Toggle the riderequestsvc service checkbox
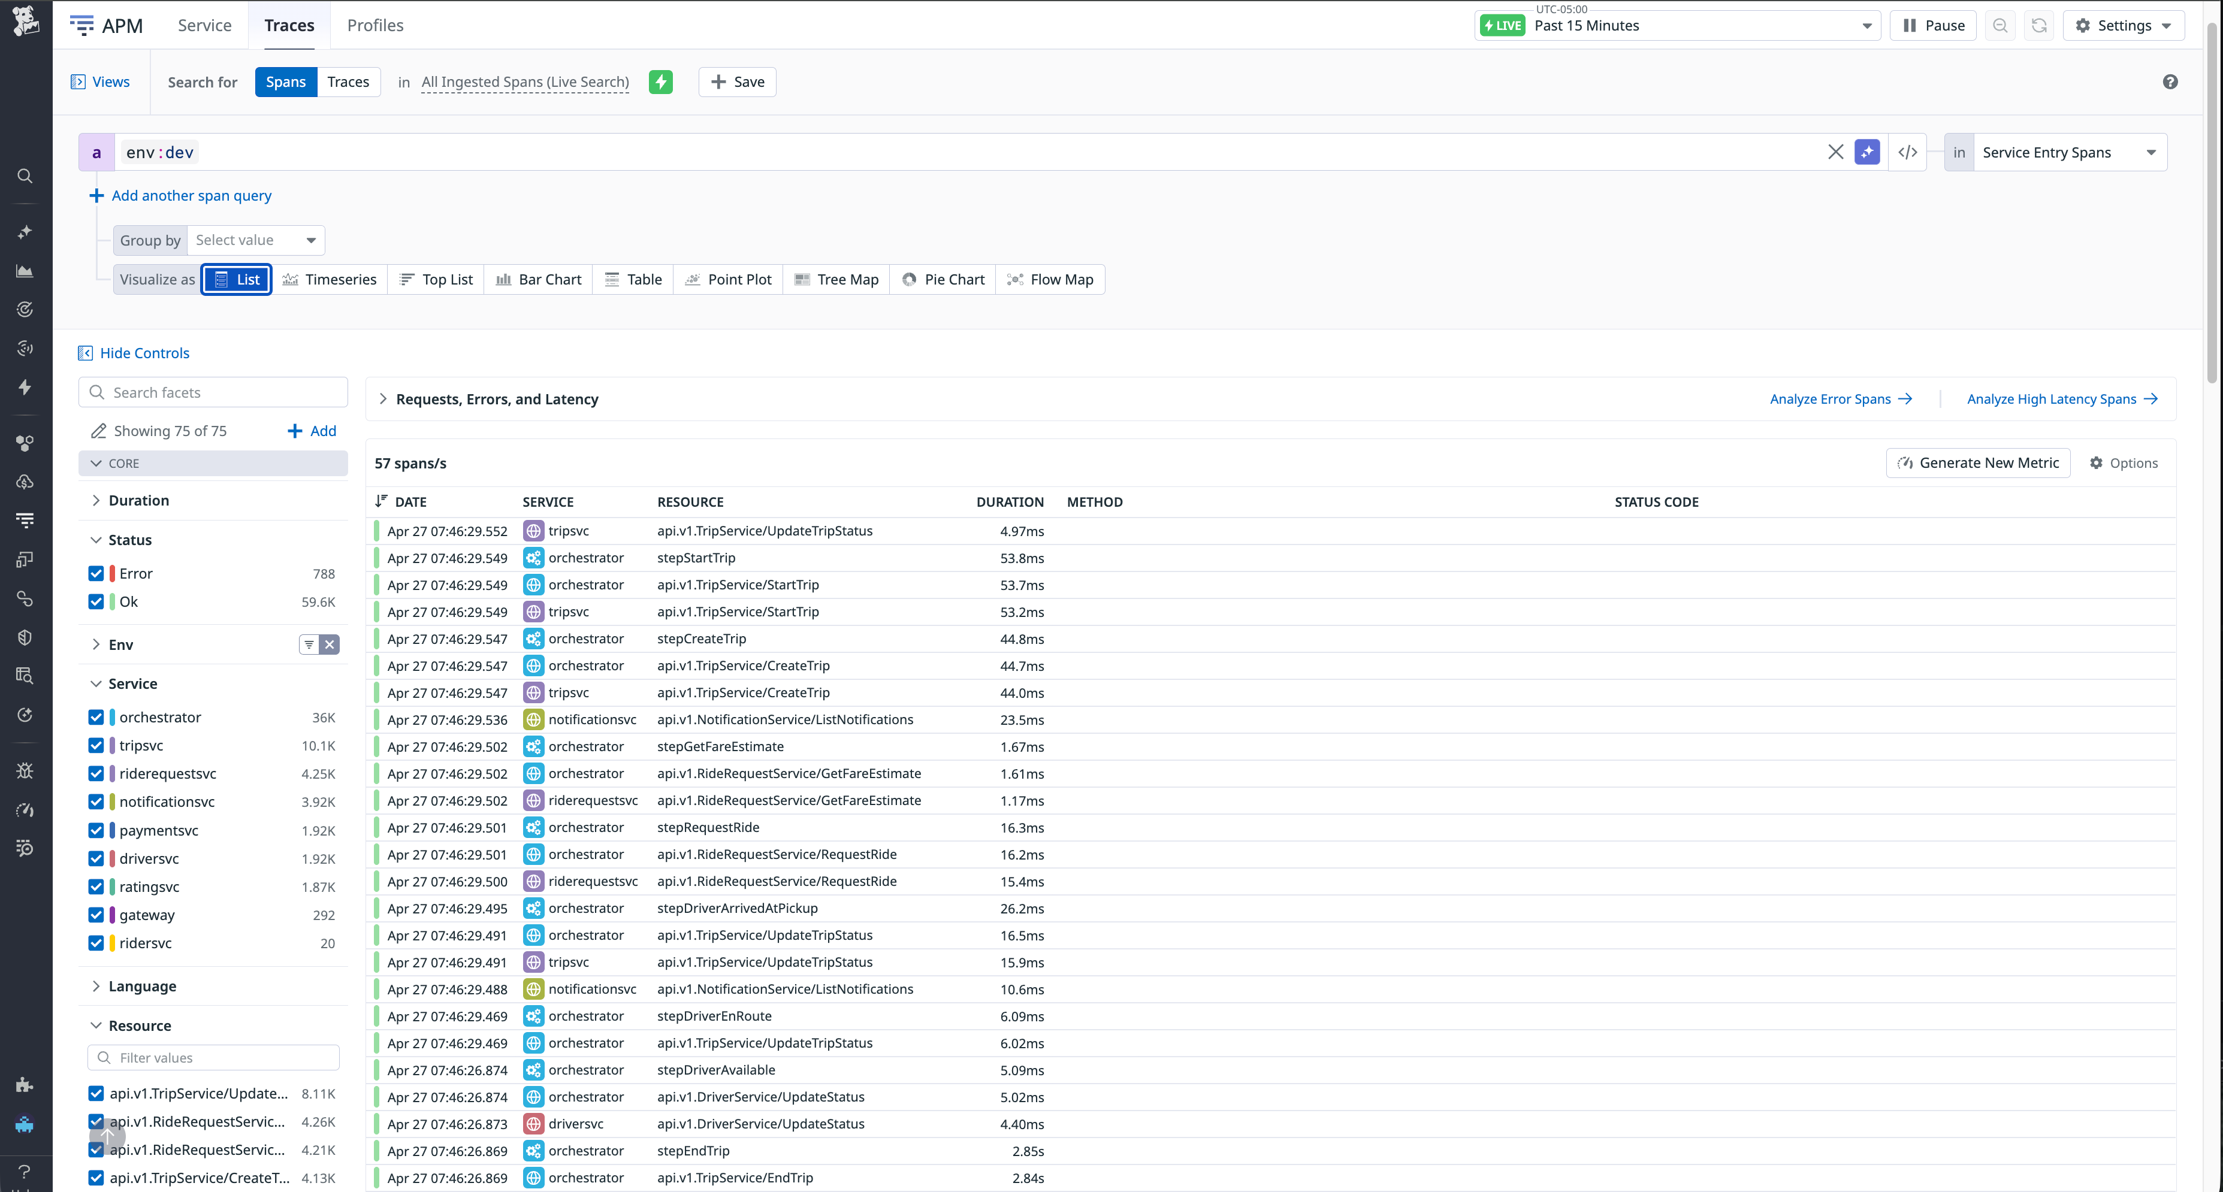2223x1192 pixels. [x=96, y=774]
